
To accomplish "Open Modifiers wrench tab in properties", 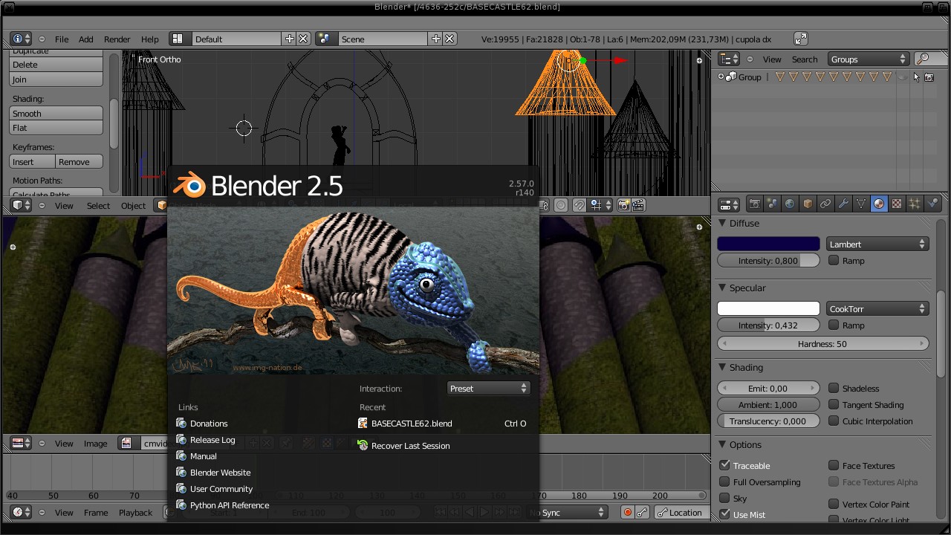I will 843,204.
